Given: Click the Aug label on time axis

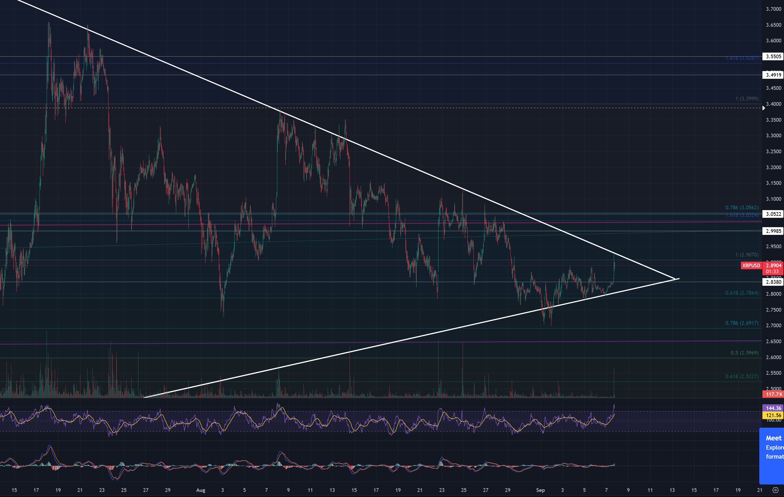Looking at the screenshot, I should coord(201,490).
